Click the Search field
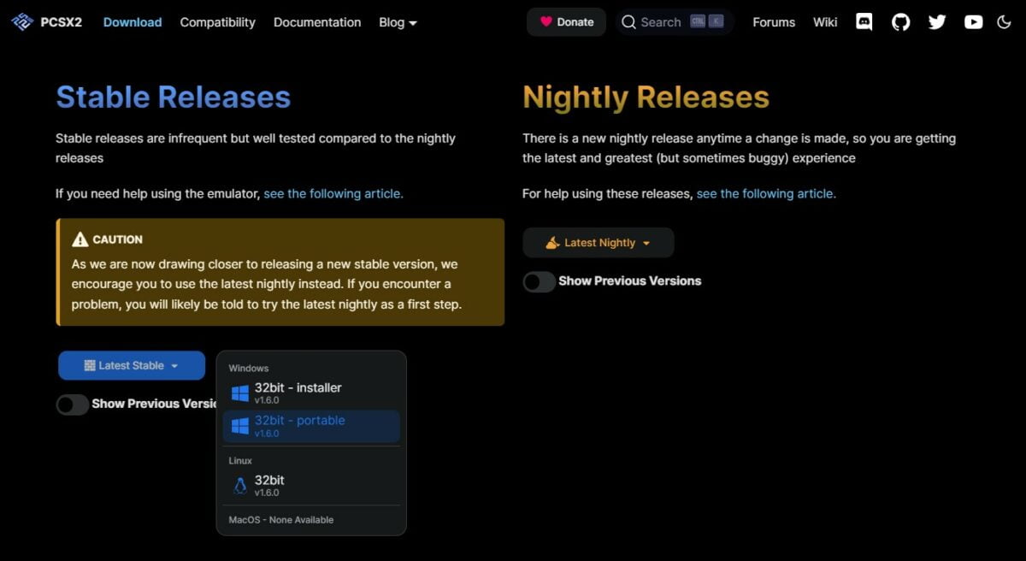Viewport: 1026px width, 561px height. tap(675, 22)
